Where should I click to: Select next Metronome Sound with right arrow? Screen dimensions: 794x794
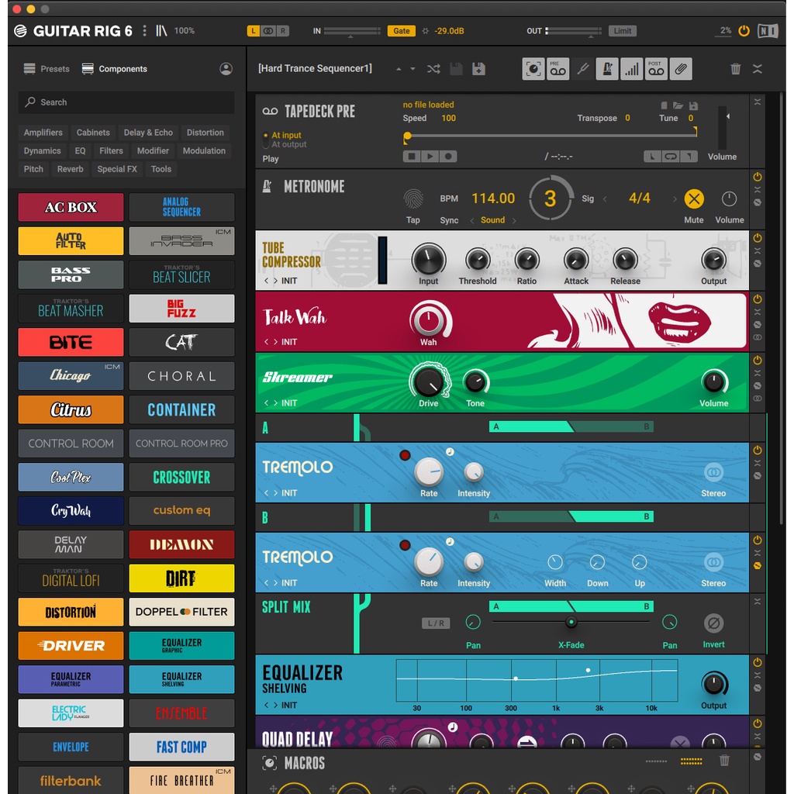(513, 220)
